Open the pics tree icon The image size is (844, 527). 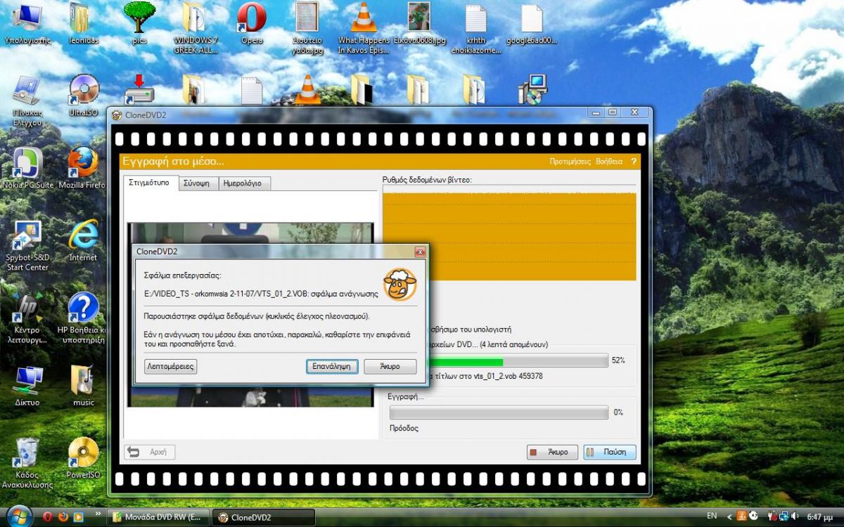tap(139, 23)
